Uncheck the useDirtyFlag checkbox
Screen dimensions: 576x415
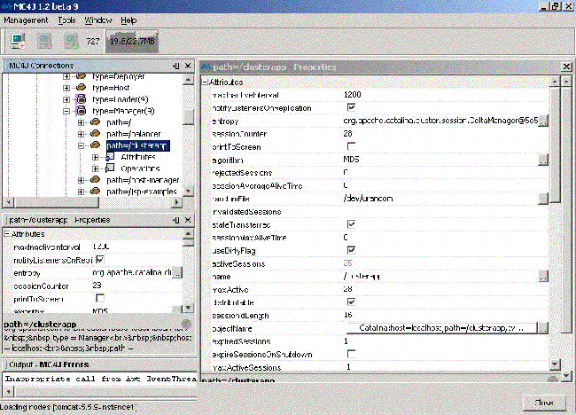[x=350, y=250]
